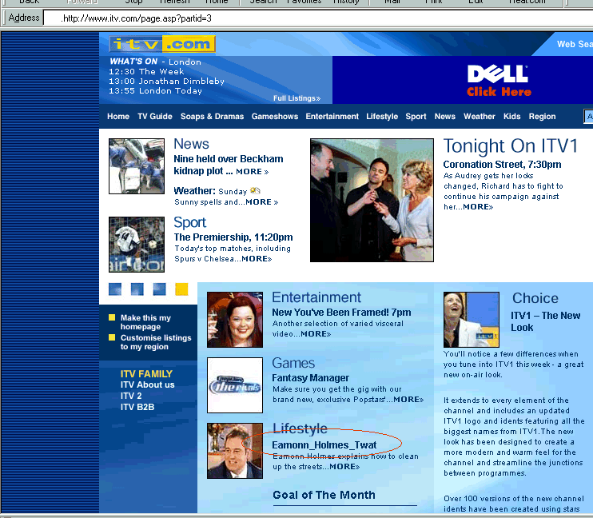Click Make this my homepage
This screenshot has height=518, width=593.
tap(145, 322)
